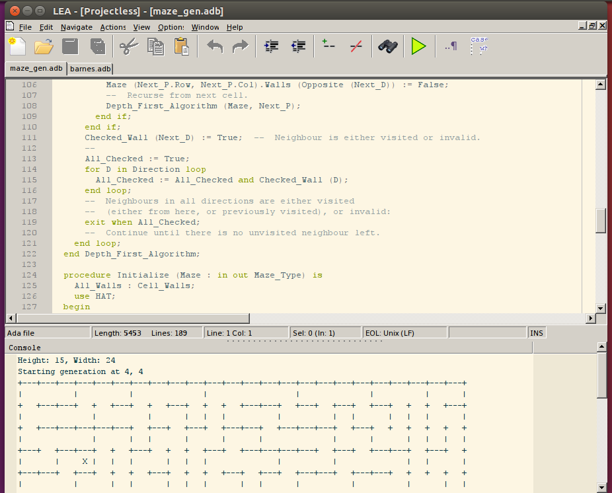Screen dimensions: 612x493
Task: Click console vertical scrollbar thumb
Action: coord(601,375)
